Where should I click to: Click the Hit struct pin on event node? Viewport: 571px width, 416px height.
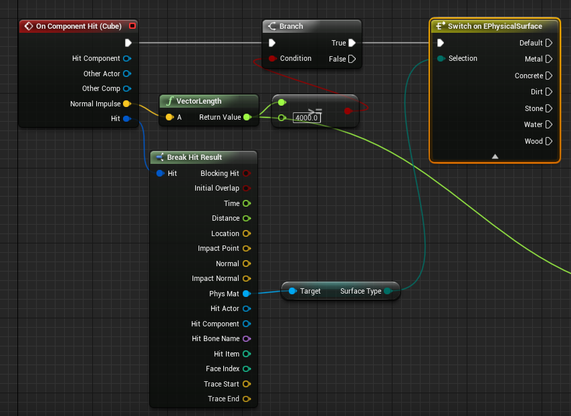click(x=127, y=118)
